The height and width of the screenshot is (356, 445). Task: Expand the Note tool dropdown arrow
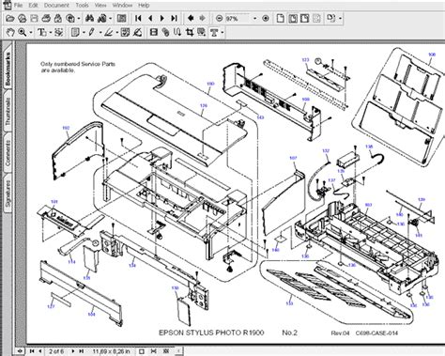(84, 32)
